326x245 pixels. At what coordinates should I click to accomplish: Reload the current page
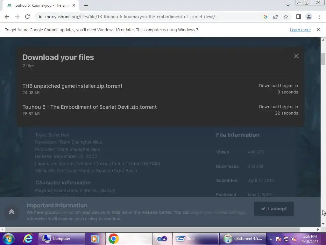[x=27, y=17]
